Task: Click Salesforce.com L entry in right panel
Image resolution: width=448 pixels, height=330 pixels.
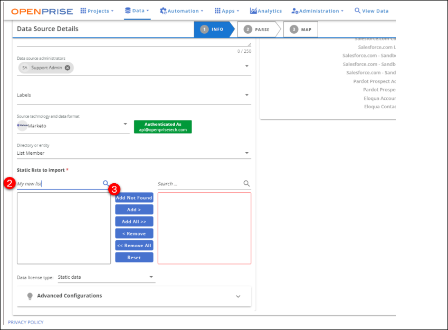Action: [377, 47]
